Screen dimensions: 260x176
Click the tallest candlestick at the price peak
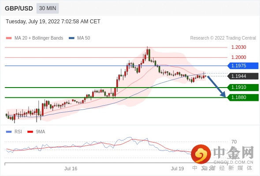[147, 51]
